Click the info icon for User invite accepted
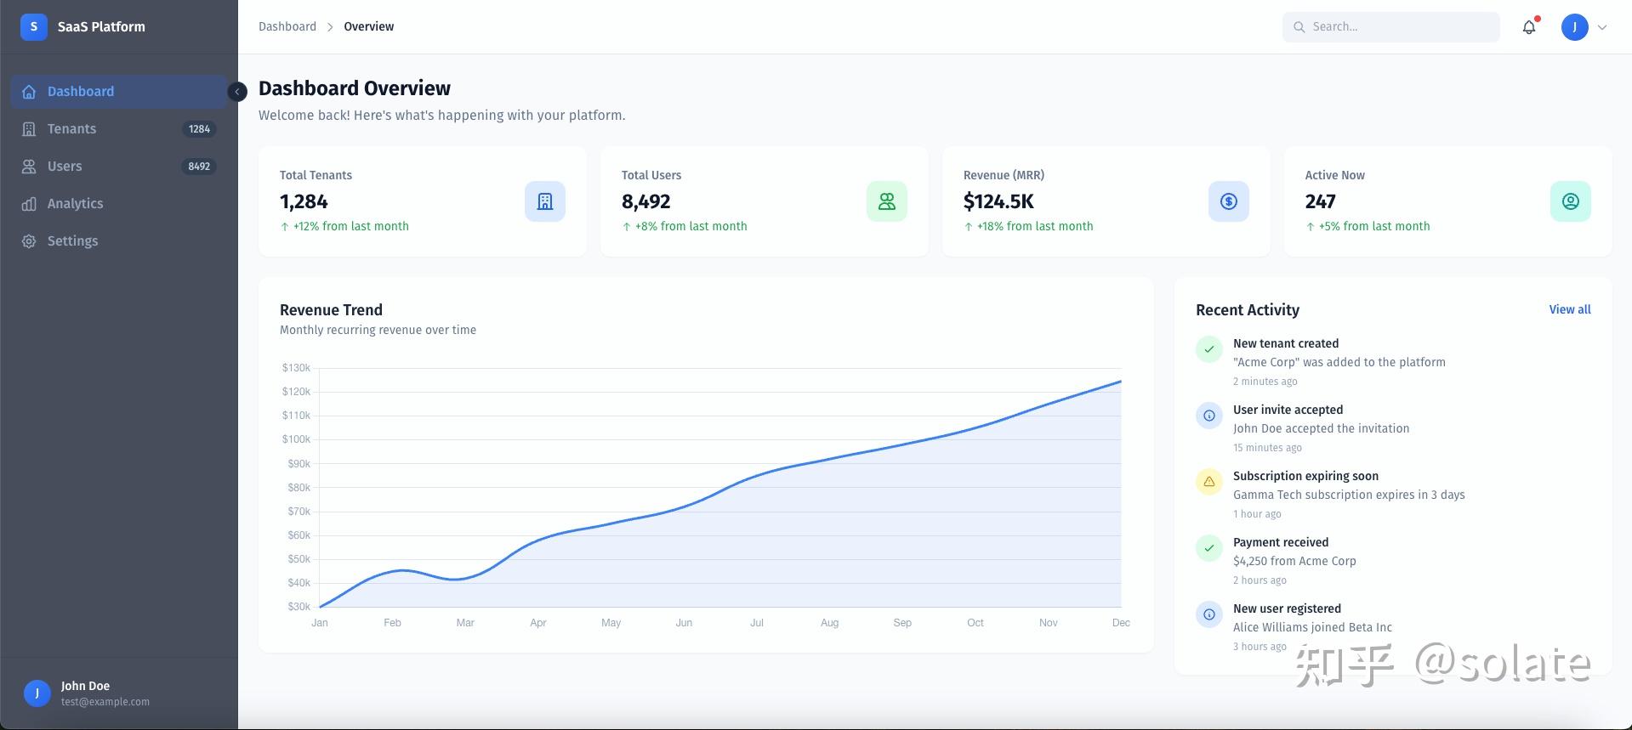 tap(1209, 416)
